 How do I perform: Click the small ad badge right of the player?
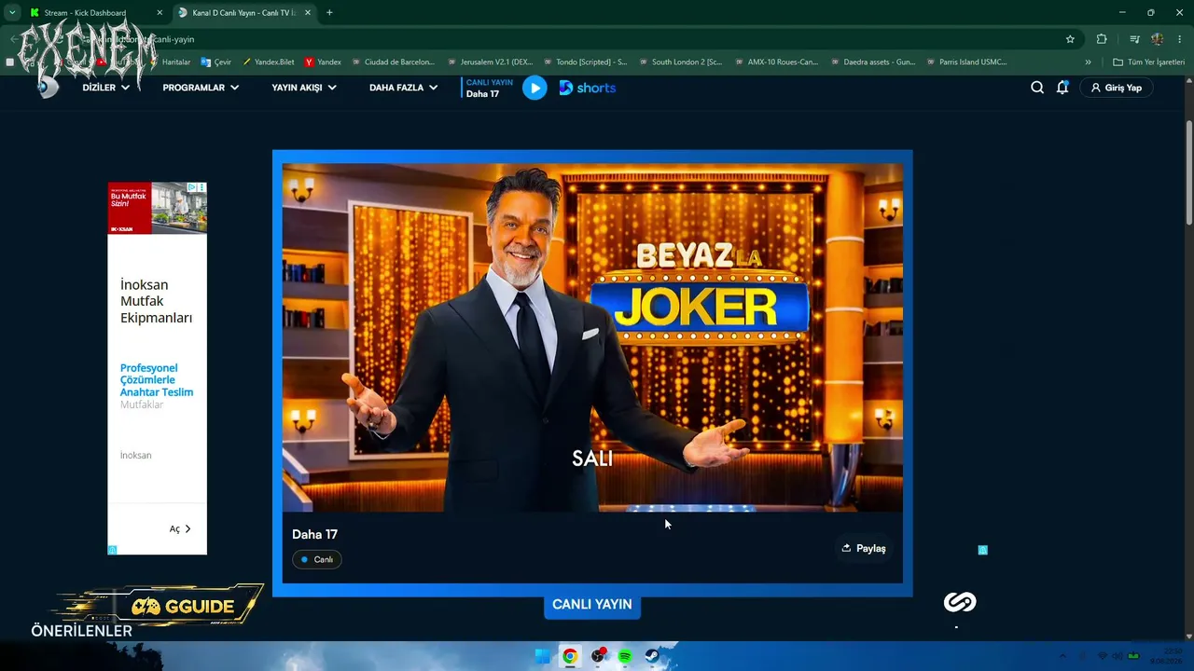(982, 550)
